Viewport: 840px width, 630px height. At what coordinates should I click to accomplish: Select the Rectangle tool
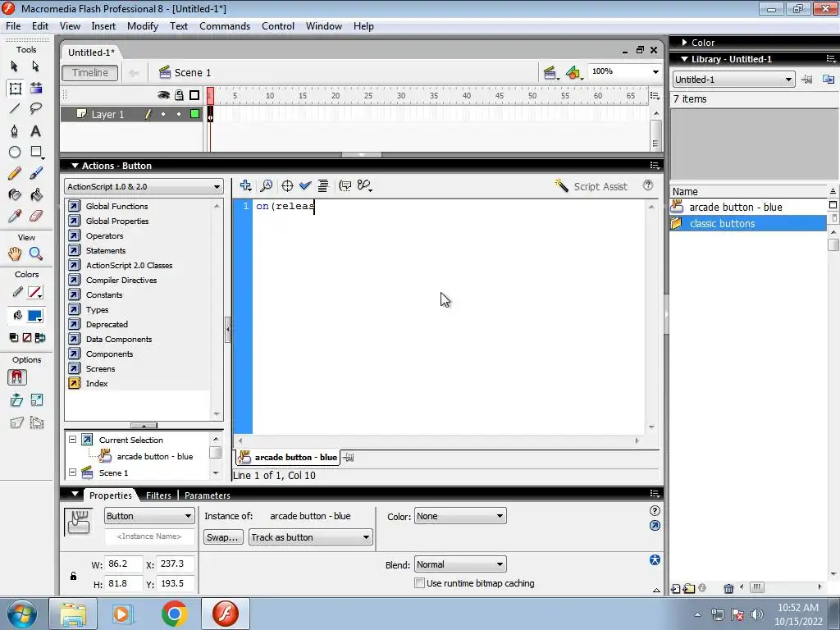pos(36,152)
